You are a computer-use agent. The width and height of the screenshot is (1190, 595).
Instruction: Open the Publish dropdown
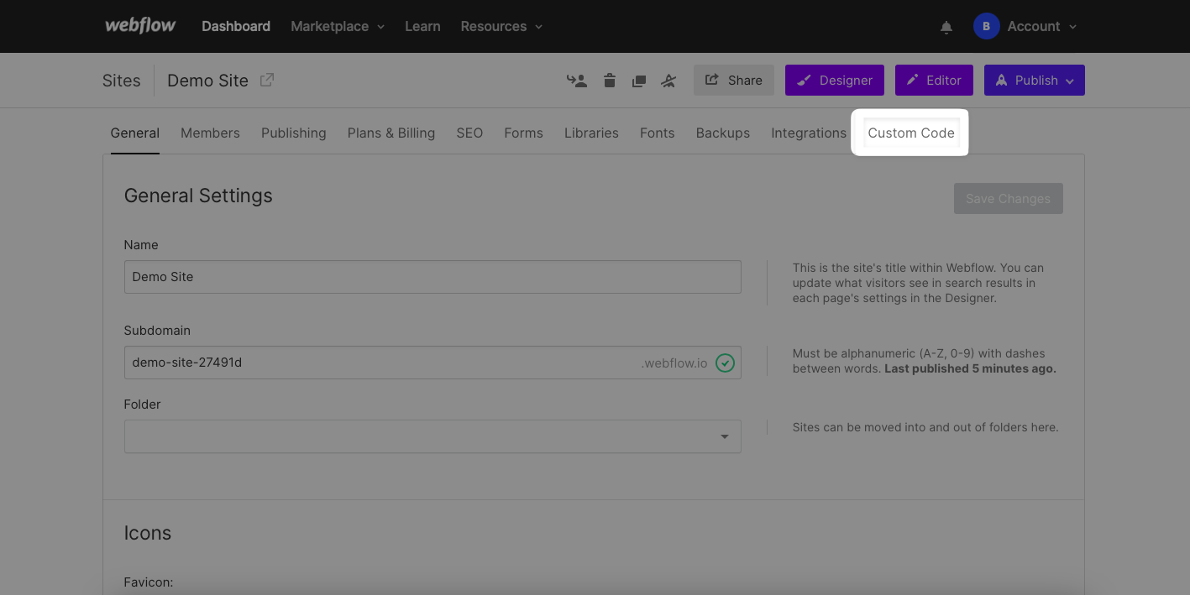click(1035, 80)
